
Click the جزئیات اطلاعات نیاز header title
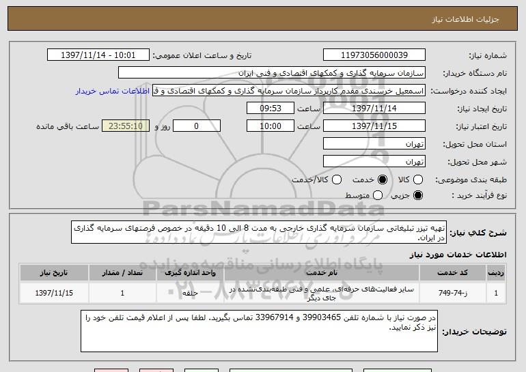tap(465, 19)
